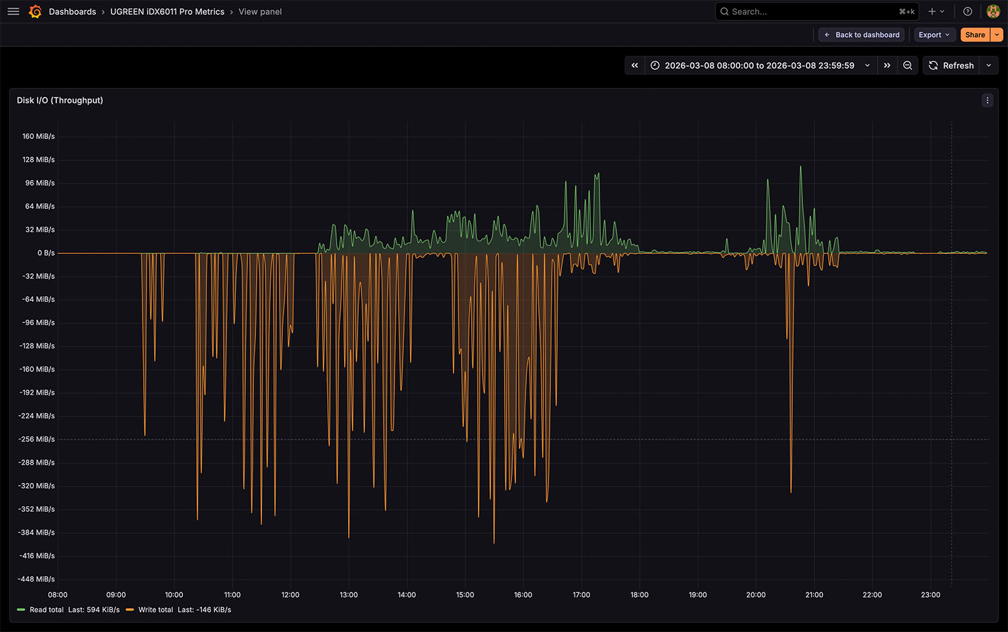Toggle Read total series visibility

(46, 610)
